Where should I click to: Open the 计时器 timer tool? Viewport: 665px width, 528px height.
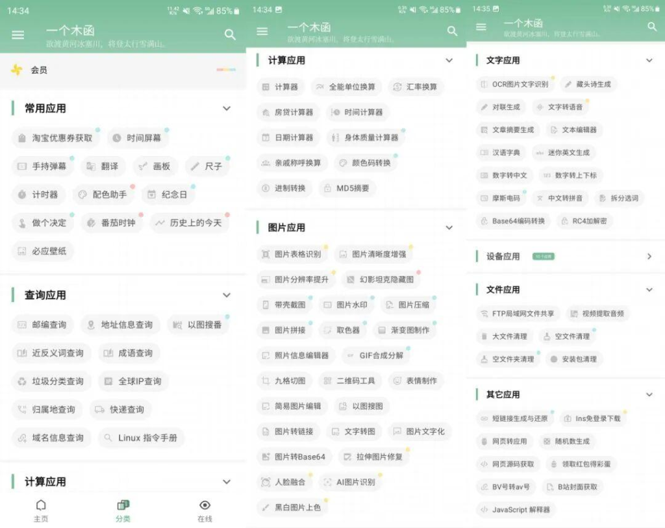(x=38, y=194)
